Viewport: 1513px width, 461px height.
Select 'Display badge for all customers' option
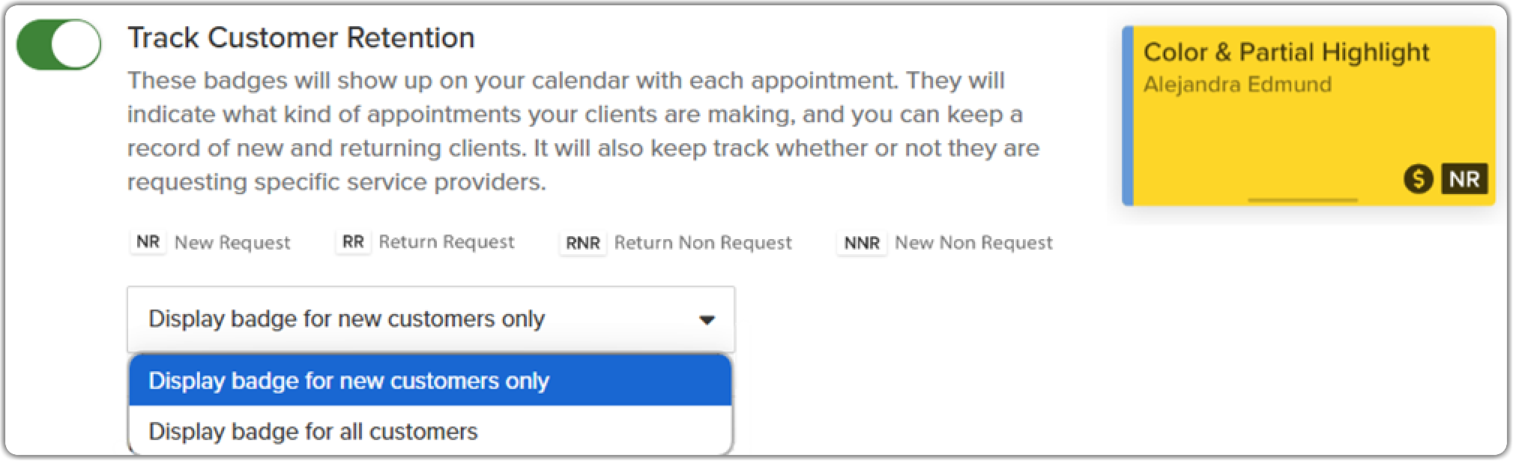313,431
